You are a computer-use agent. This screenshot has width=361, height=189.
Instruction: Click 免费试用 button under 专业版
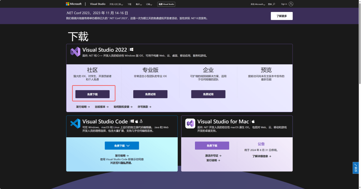pos(150,94)
